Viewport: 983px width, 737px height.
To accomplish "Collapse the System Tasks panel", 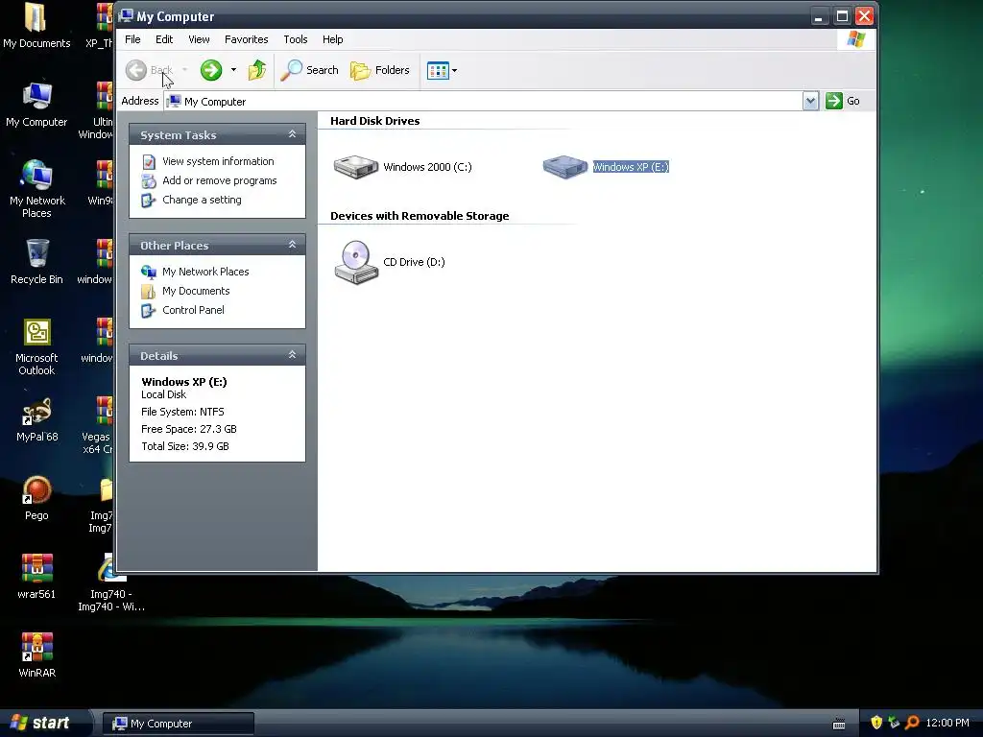I will point(292,134).
